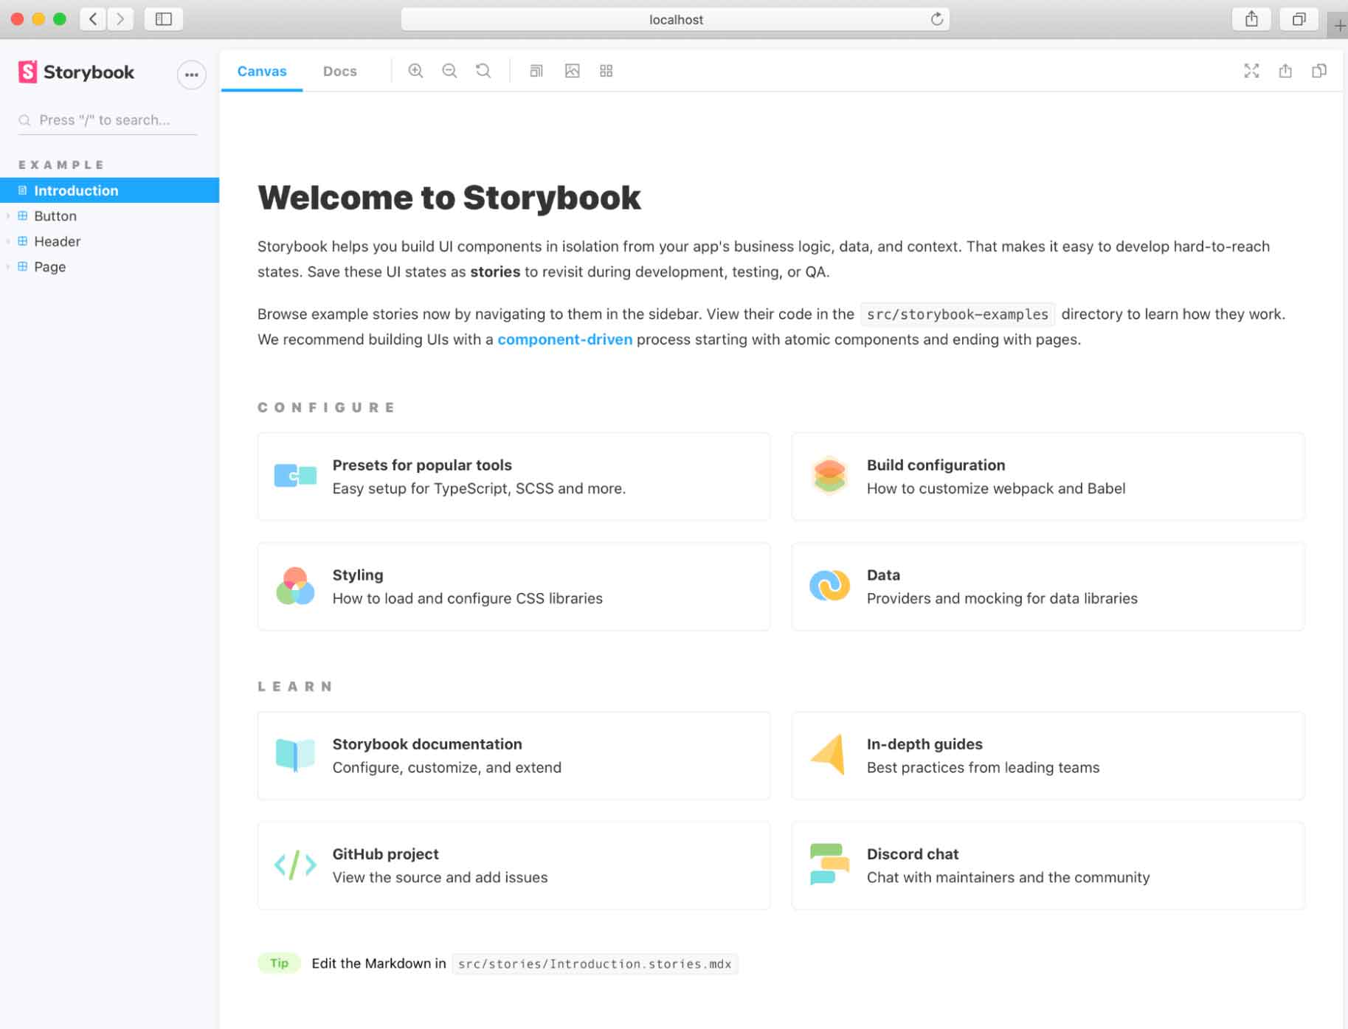The width and height of the screenshot is (1348, 1029).
Task: Show Safari tab overview
Action: click(x=1299, y=19)
